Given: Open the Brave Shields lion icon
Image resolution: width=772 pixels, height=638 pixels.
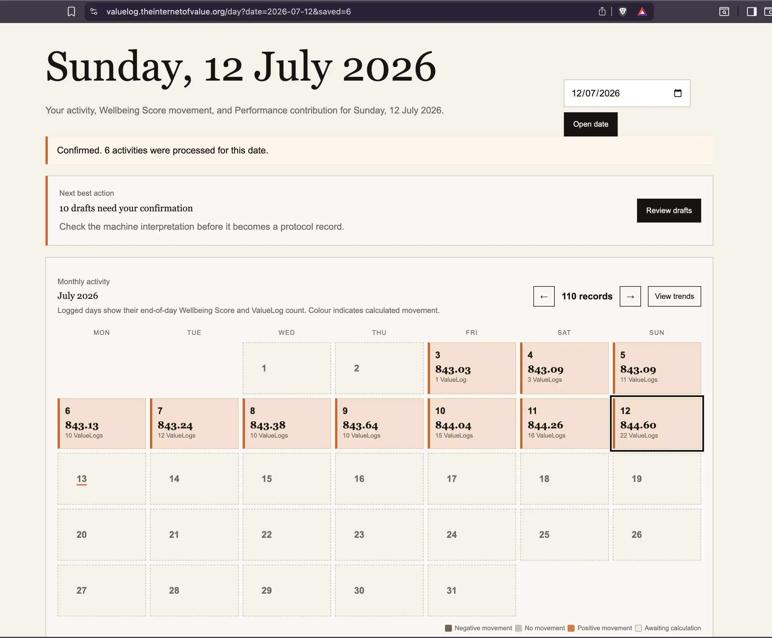Looking at the screenshot, I should [x=623, y=12].
